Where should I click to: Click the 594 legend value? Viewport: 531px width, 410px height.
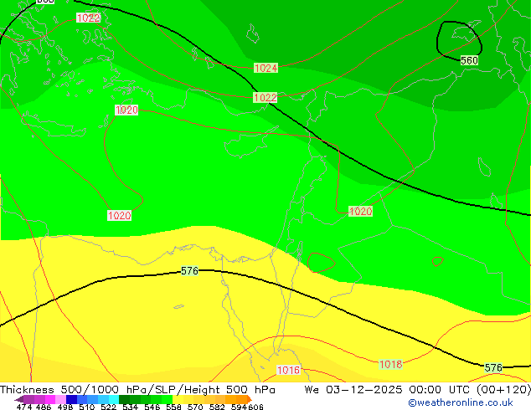click(x=239, y=407)
